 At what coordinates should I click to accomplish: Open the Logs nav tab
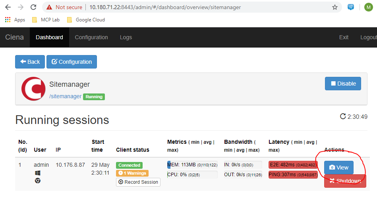(x=126, y=37)
